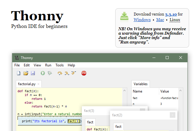Minimize the Thonny window

tap(154, 58)
